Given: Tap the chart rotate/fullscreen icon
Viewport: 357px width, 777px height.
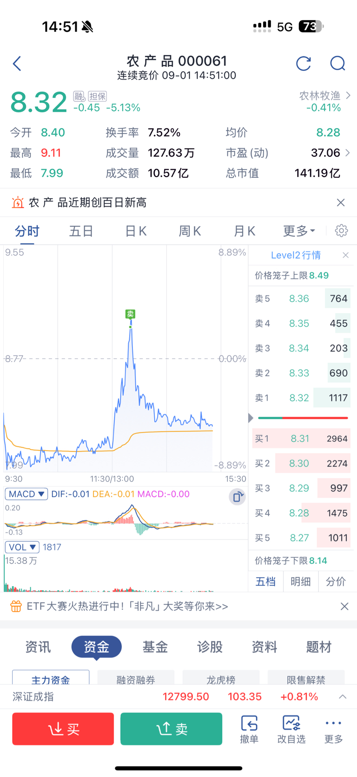Looking at the screenshot, I should point(237,497).
